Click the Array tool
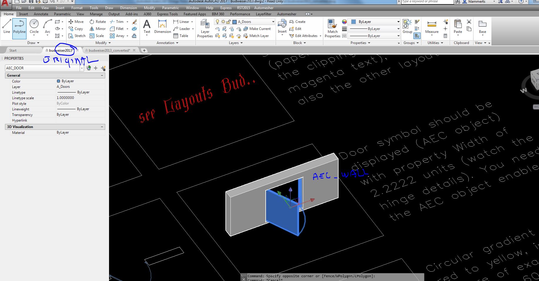This screenshot has width=539, height=281. [x=117, y=36]
